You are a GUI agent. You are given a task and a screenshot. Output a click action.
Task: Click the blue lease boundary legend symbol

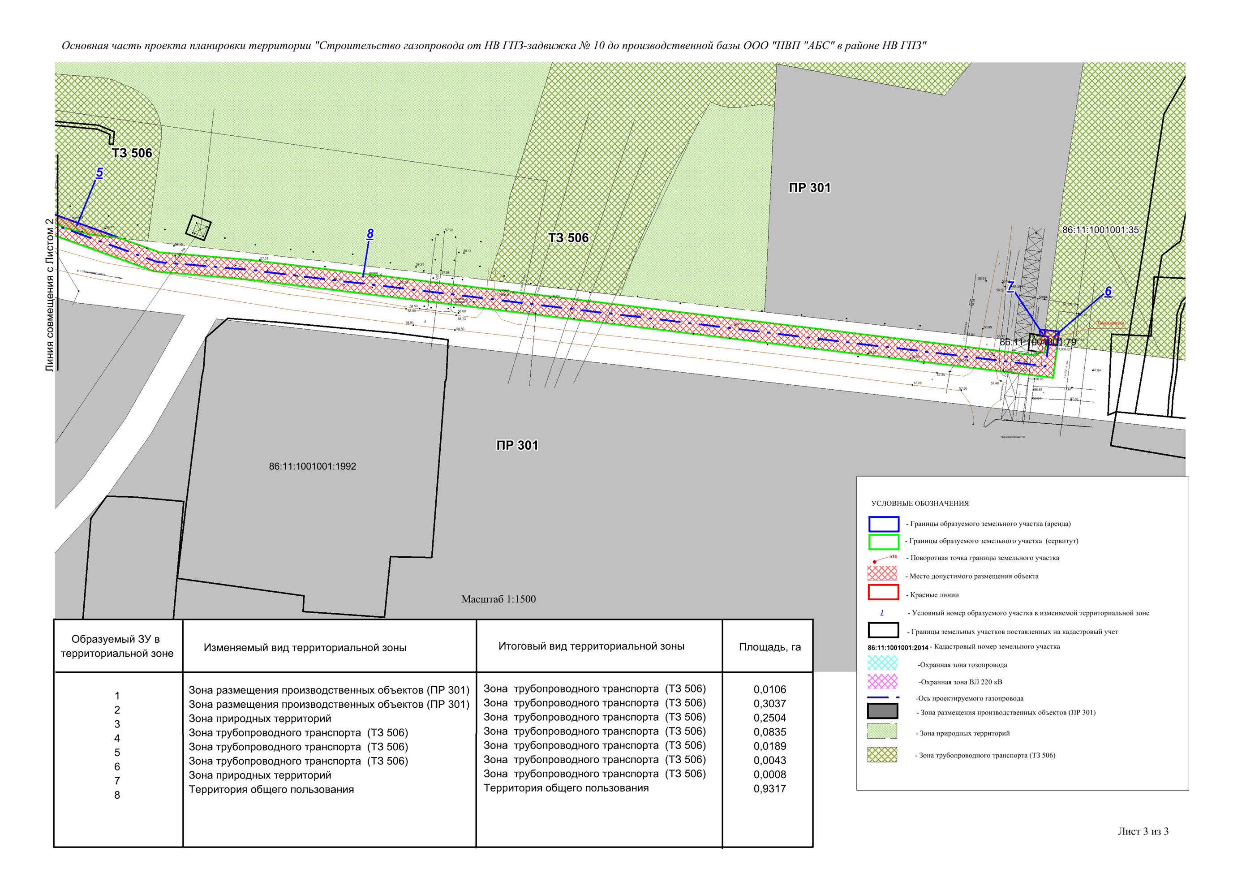883,524
